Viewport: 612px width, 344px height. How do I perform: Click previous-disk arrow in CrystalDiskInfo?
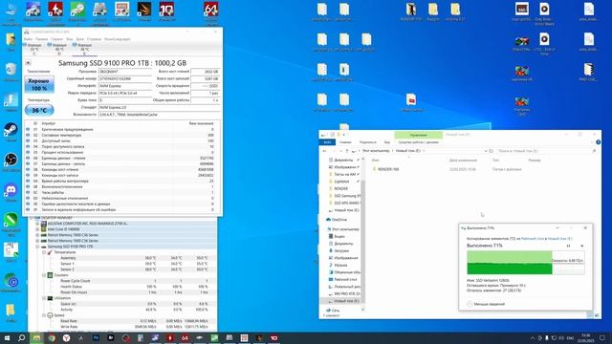pyautogui.click(x=28, y=62)
